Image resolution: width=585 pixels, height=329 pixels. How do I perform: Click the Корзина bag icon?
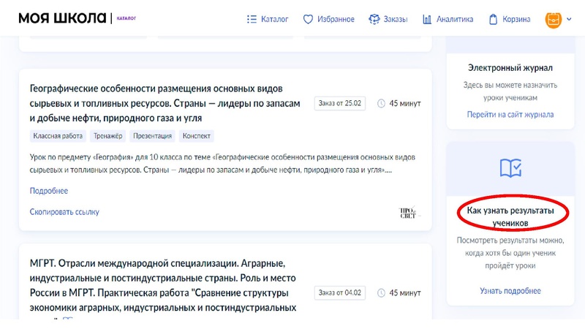pyautogui.click(x=493, y=19)
